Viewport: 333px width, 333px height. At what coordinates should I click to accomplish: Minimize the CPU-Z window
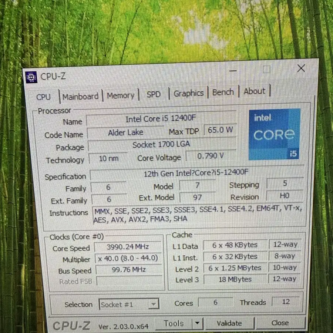[233, 71]
